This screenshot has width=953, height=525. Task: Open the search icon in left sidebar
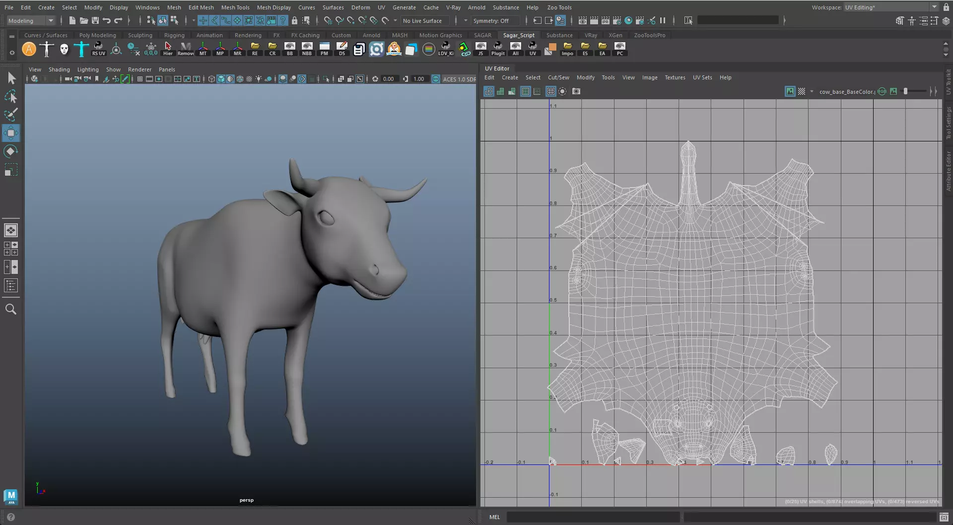(11, 309)
